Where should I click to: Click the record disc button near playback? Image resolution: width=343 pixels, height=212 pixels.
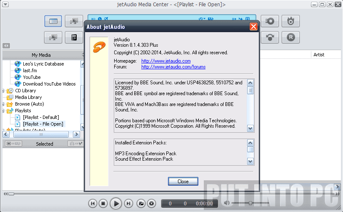[x=151, y=204]
